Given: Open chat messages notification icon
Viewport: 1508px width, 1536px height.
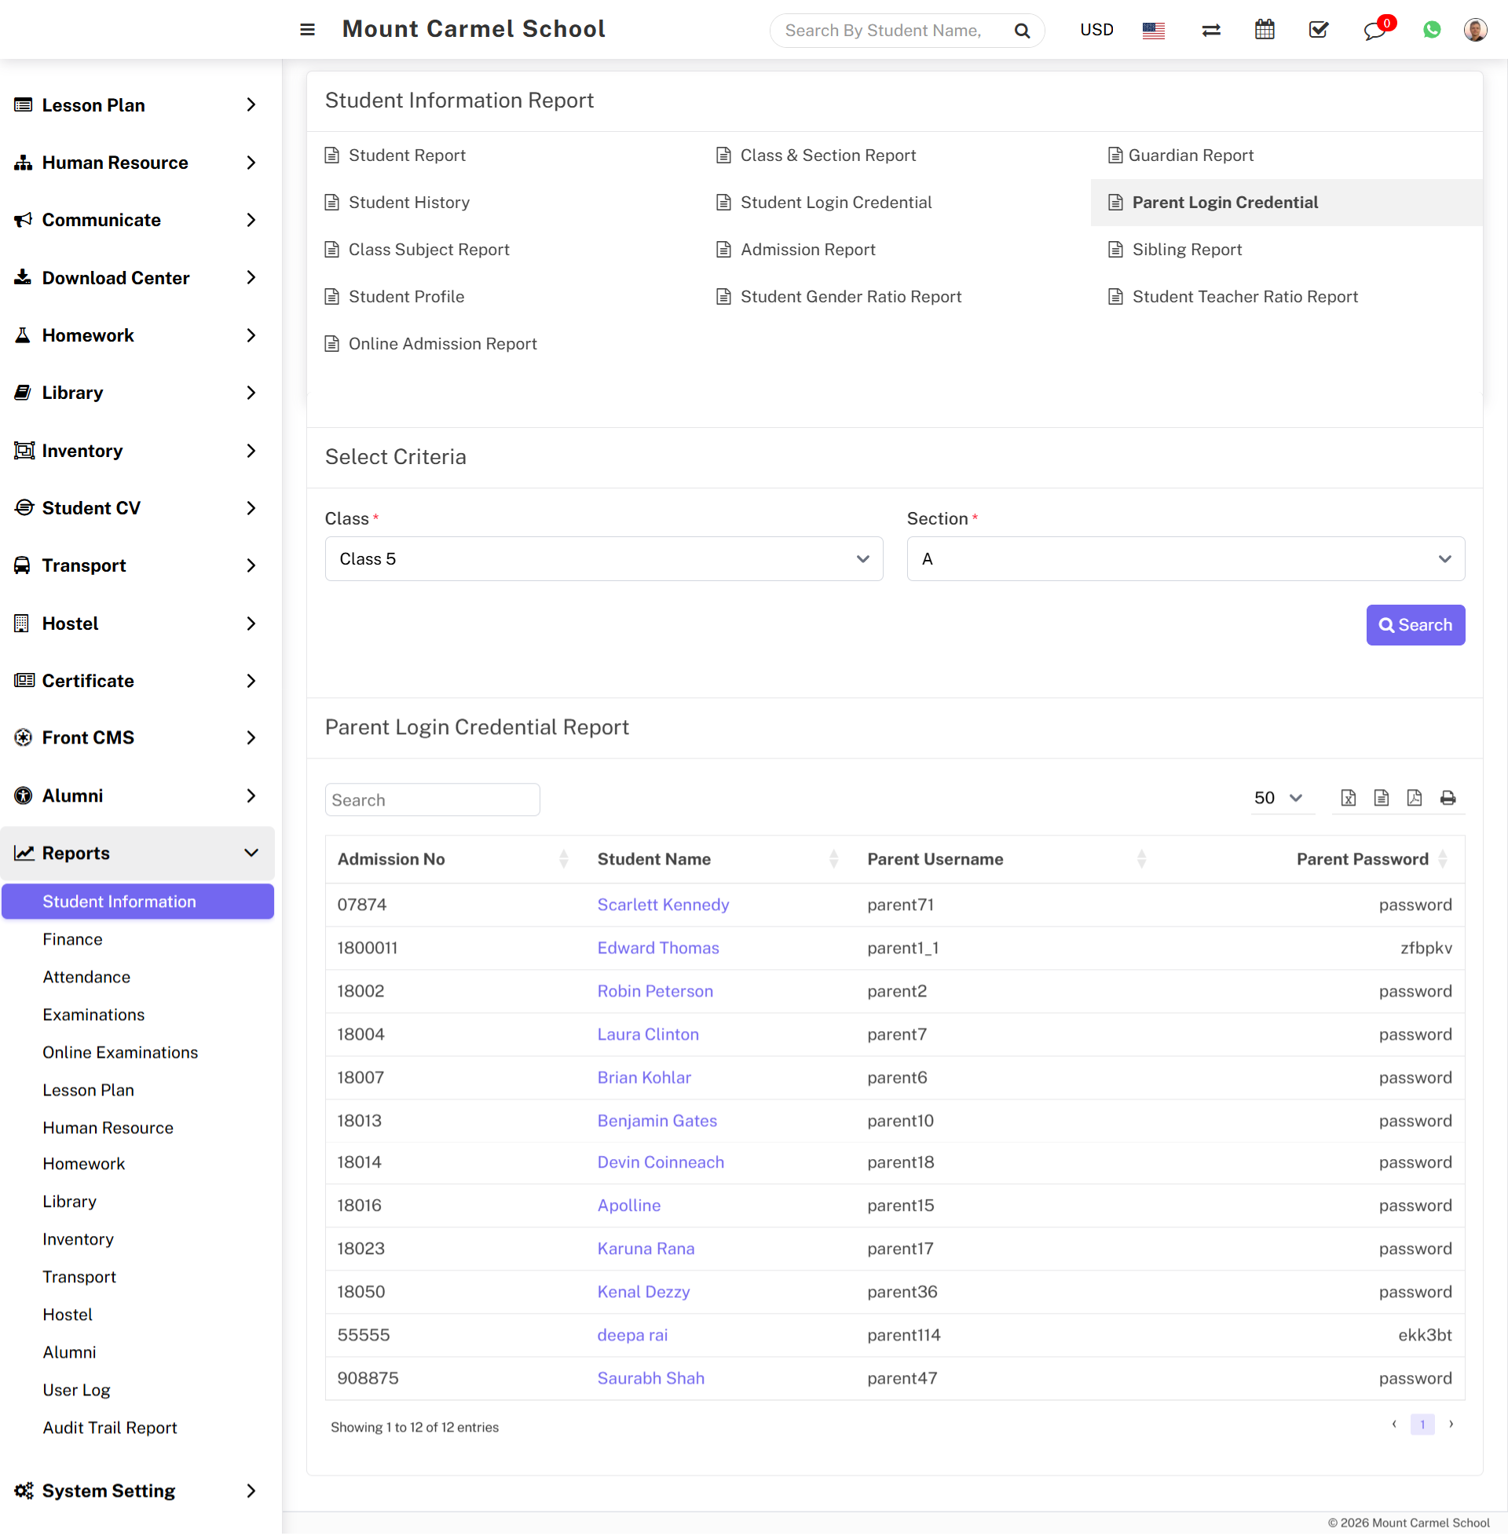Looking at the screenshot, I should (1374, 30).
